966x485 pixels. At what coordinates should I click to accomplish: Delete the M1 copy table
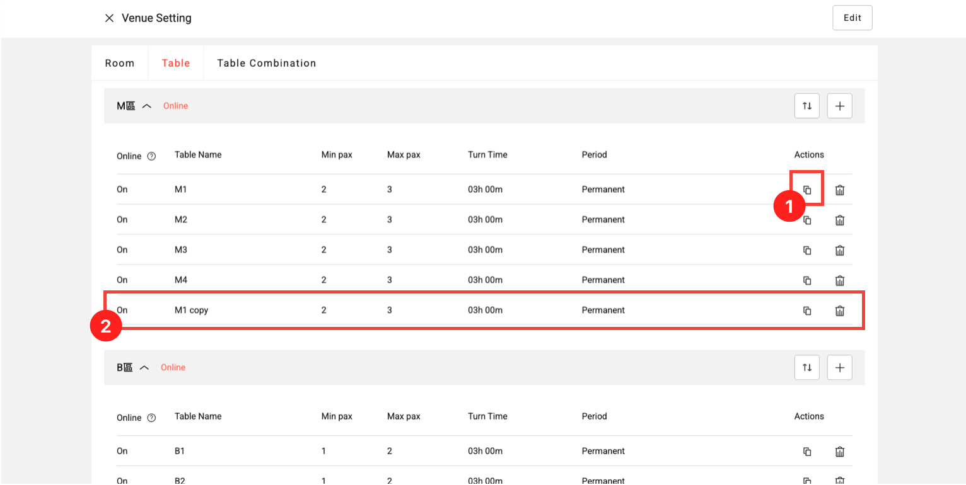click(839, 311)
